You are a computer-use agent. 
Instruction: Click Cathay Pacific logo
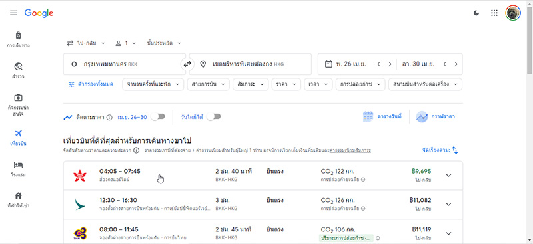pos(80,204)
